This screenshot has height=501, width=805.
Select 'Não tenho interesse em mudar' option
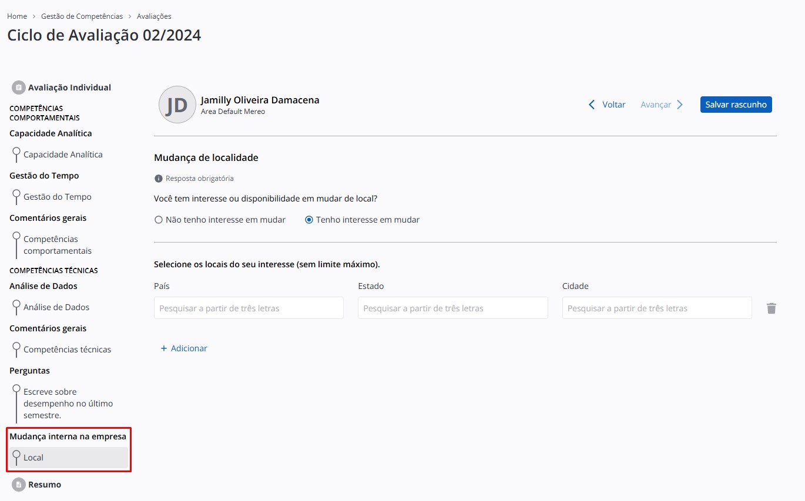click(x=159, y=220)
